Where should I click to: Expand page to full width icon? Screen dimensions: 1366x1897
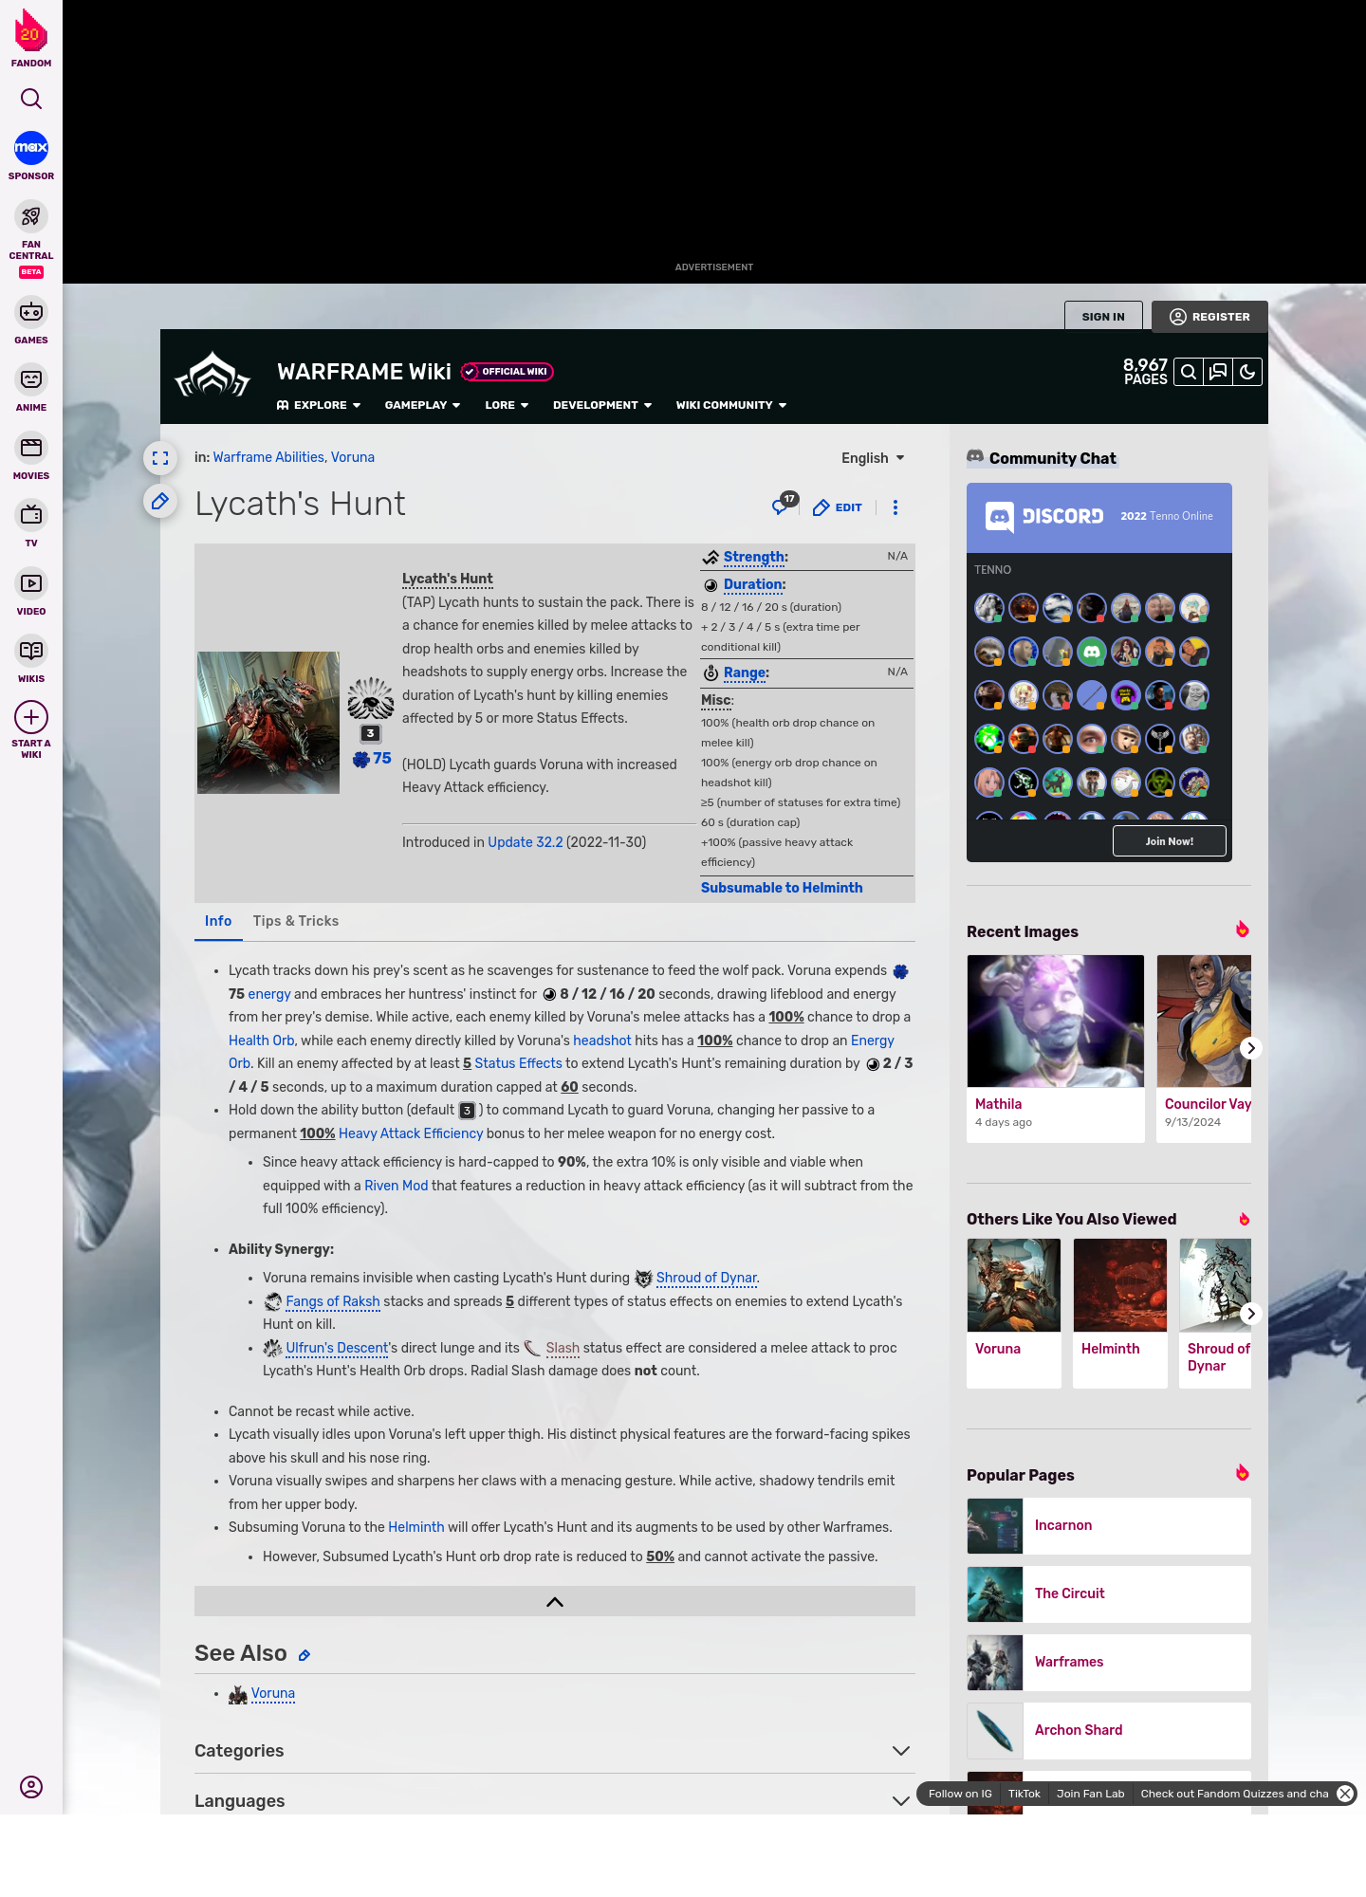160,458
